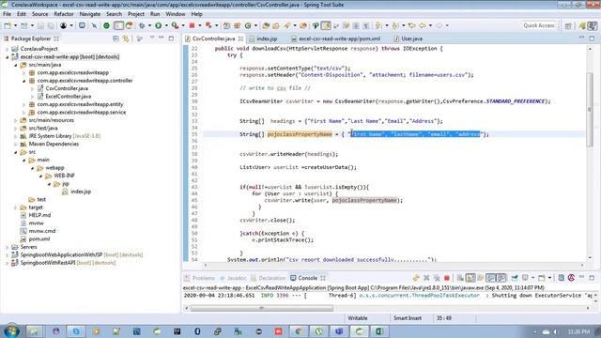Collapse excel-csv-read-write-app project node

[8, 56]
